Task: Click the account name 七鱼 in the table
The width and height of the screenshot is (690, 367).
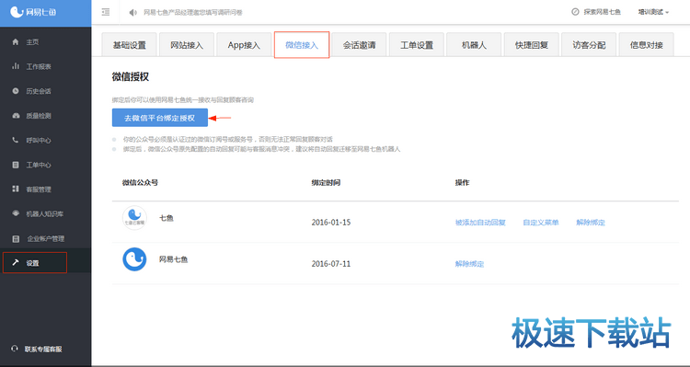Action: [x=167, y=218]
